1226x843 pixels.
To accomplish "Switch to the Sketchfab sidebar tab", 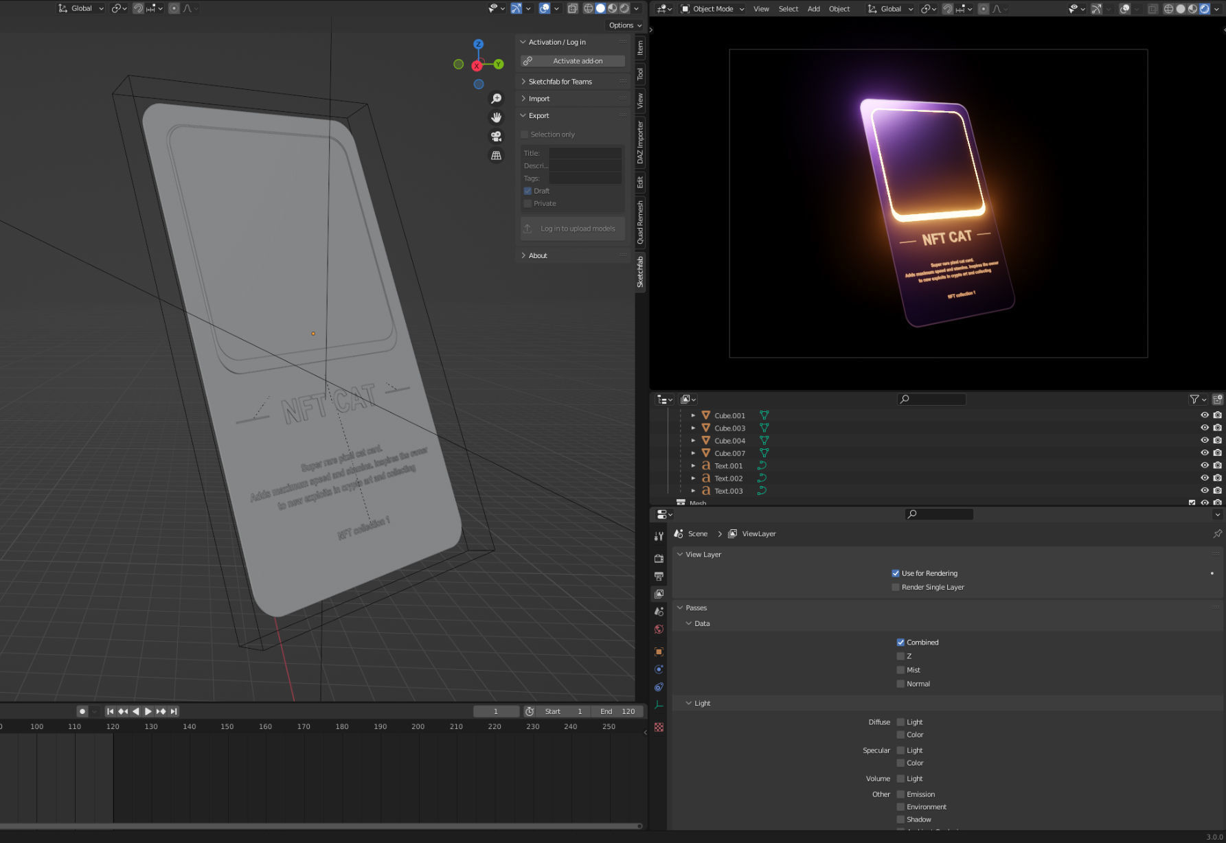I will click(640, 272).
